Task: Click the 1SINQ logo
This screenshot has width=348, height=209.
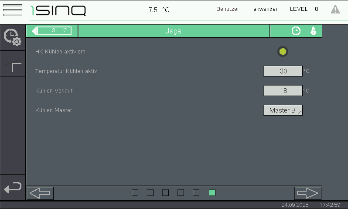Action: [58, 10]
